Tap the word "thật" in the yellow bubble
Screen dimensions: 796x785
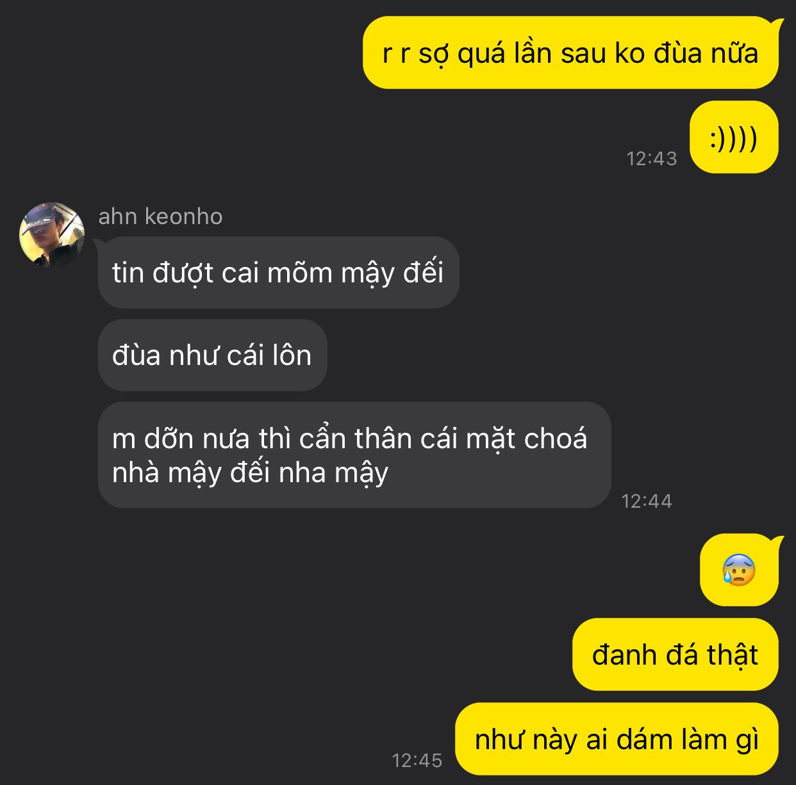tap(733, 656)
